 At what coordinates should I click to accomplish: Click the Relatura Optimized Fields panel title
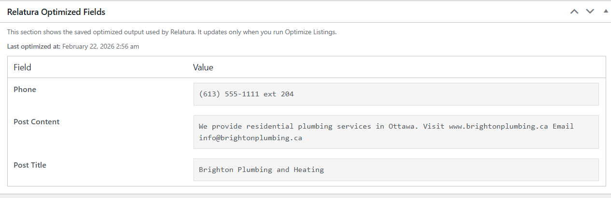pyautogui.click(x=56, y=12)
